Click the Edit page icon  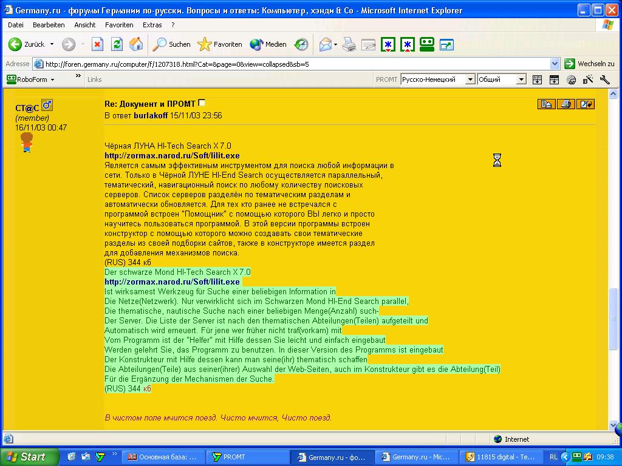[x=369, y=44]
